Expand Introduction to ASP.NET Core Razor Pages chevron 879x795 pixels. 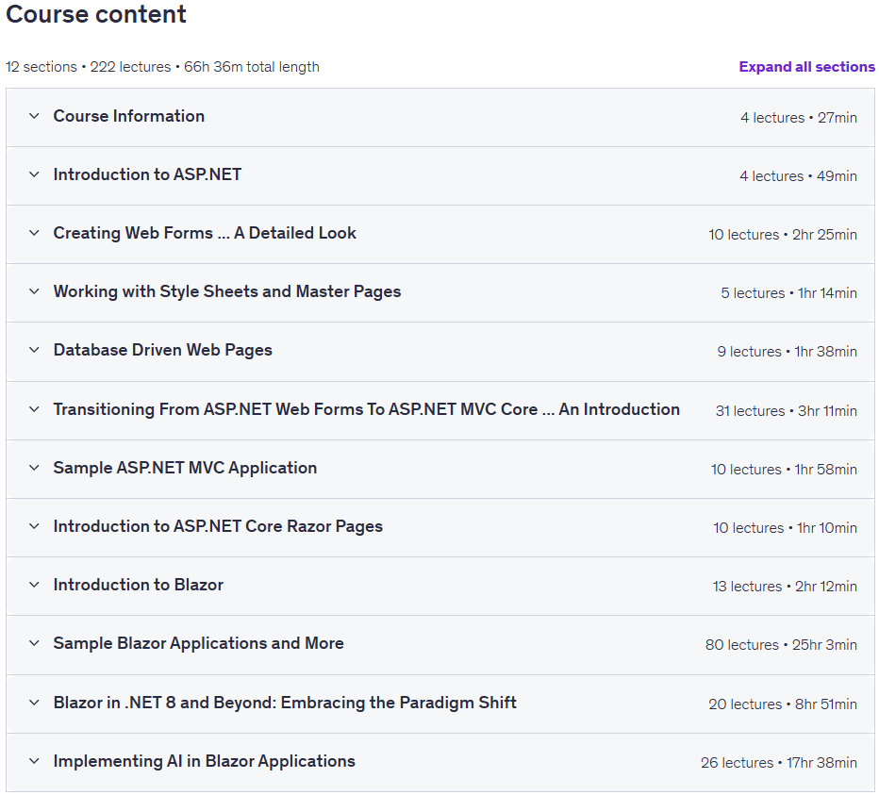[x=34, y=526]
